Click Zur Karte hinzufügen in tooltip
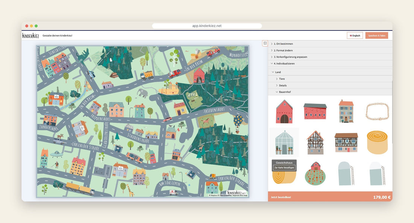Viewport: 414px width, 223px height. (284, 168)
